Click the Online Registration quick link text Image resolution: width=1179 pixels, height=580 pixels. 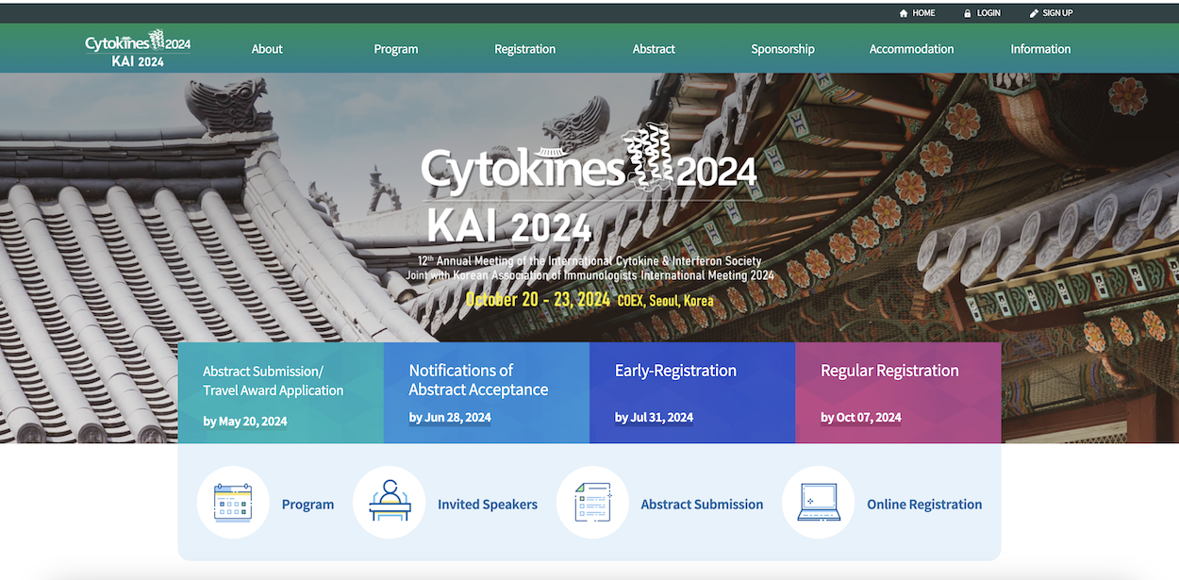click(x=924, y=505)
